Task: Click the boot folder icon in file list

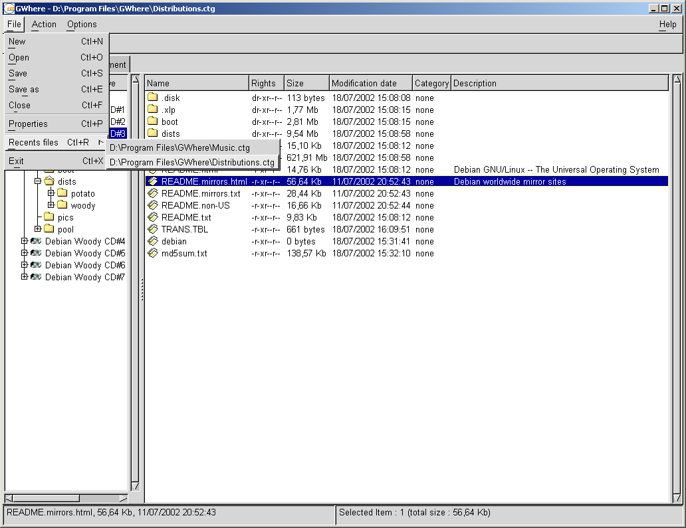Action: click(152, 121)
